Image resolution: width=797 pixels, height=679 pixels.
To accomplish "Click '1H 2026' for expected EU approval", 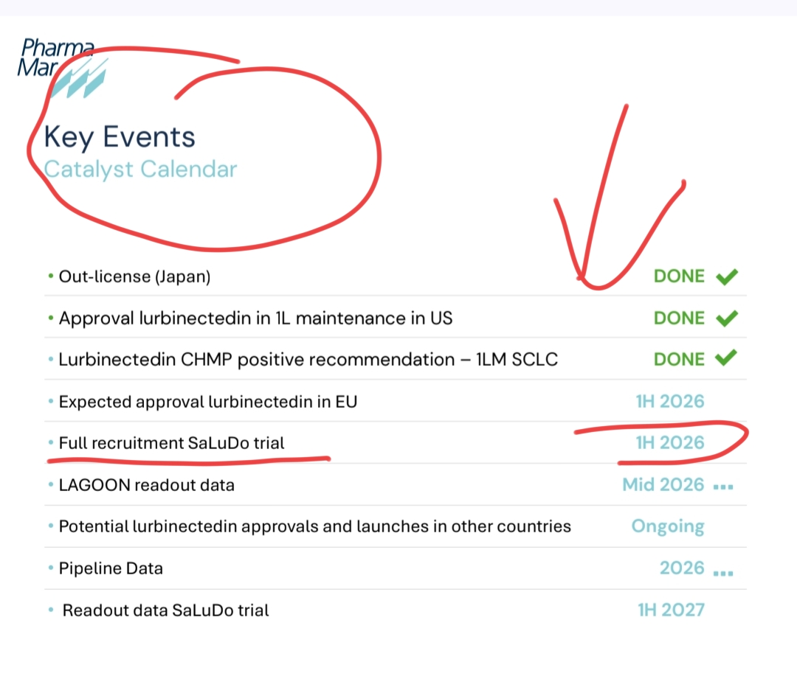I will [x=670, y=402].
